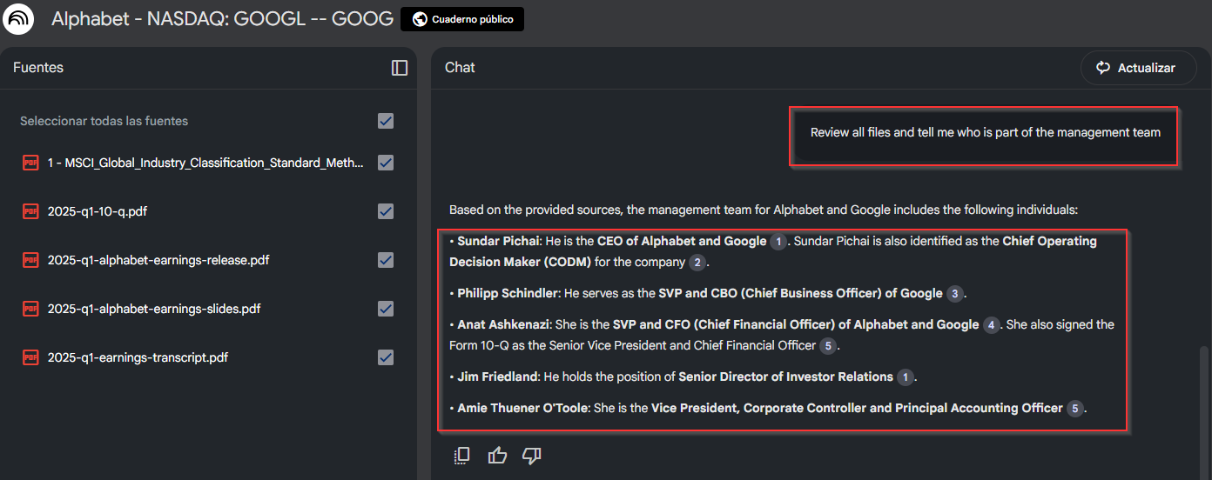Uncheck the 2025-q1-10-q.pdf source checkbox
1212x480 pixels.
click(386, 211)
